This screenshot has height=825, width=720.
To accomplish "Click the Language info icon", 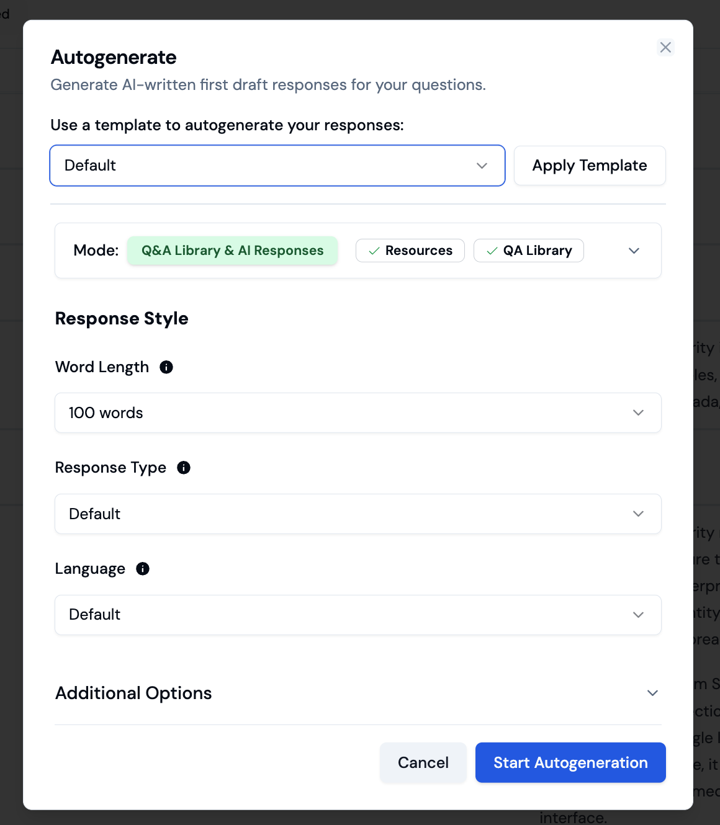I will tap(143, 569).
